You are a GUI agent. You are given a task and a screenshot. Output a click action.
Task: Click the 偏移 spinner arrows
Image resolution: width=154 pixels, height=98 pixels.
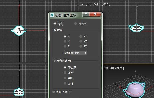[x=85, y=53]
